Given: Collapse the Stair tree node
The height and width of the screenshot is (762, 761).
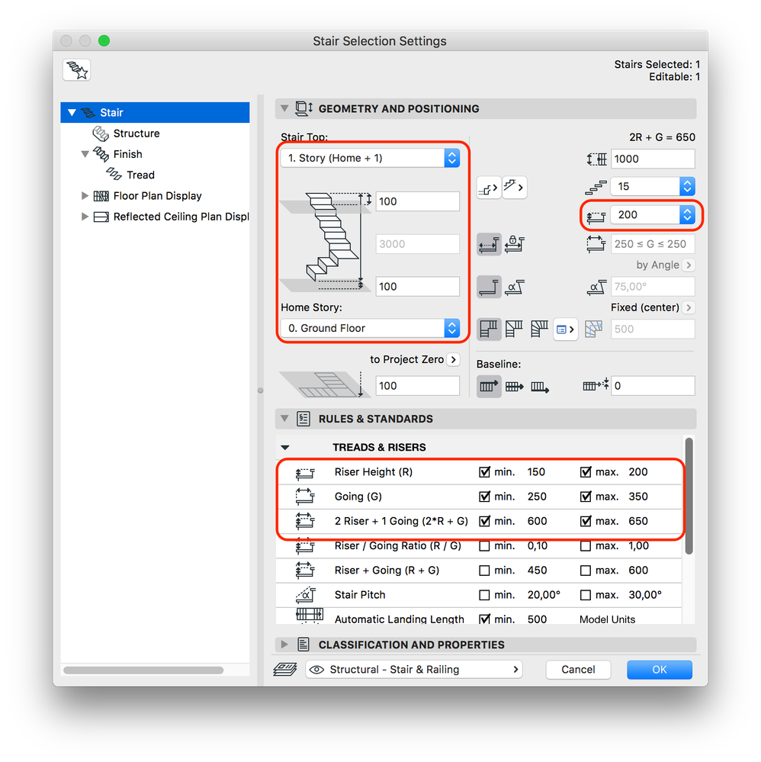Looking at the screenshot, I should tap(72, 113).
